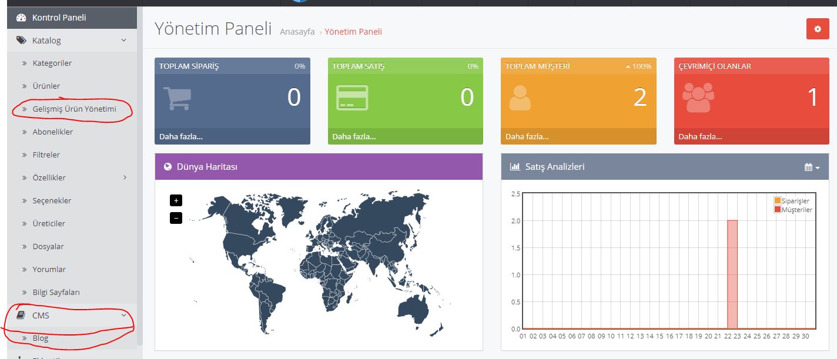Click the credit card icon in Toplam Satış
837x359 pixels.
click(x=352, y=98)
